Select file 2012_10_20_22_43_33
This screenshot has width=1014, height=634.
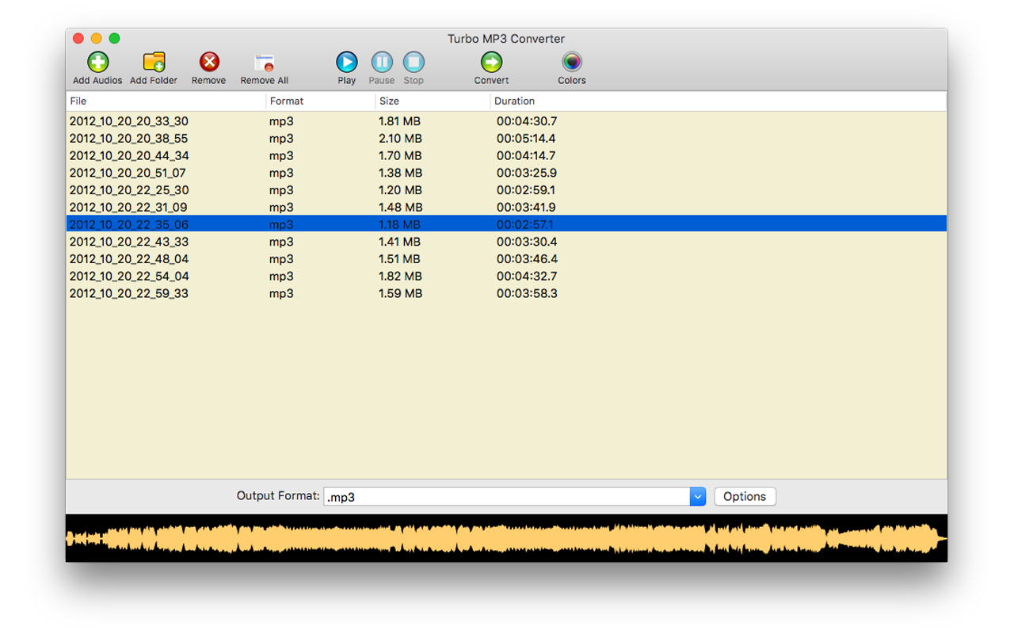(129, 242)
